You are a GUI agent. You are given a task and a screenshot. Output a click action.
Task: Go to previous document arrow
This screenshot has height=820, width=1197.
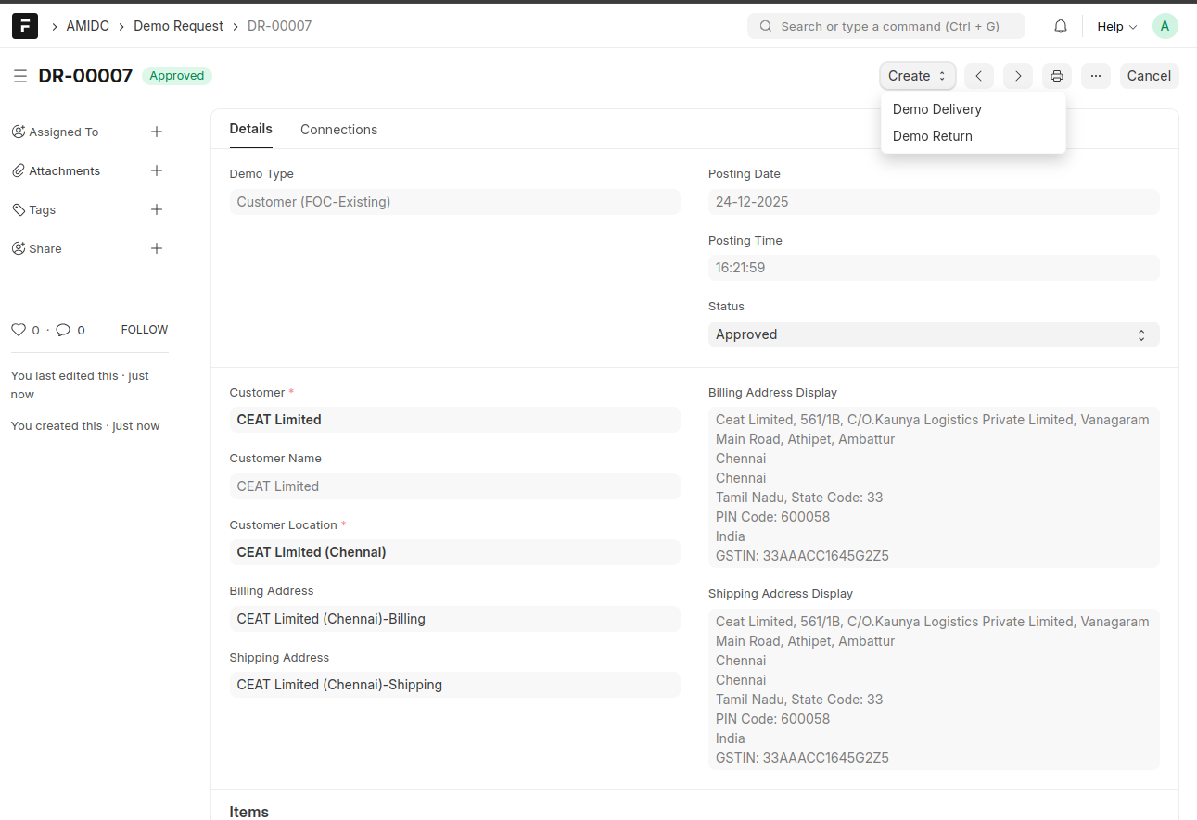click(x=979, y=76)
